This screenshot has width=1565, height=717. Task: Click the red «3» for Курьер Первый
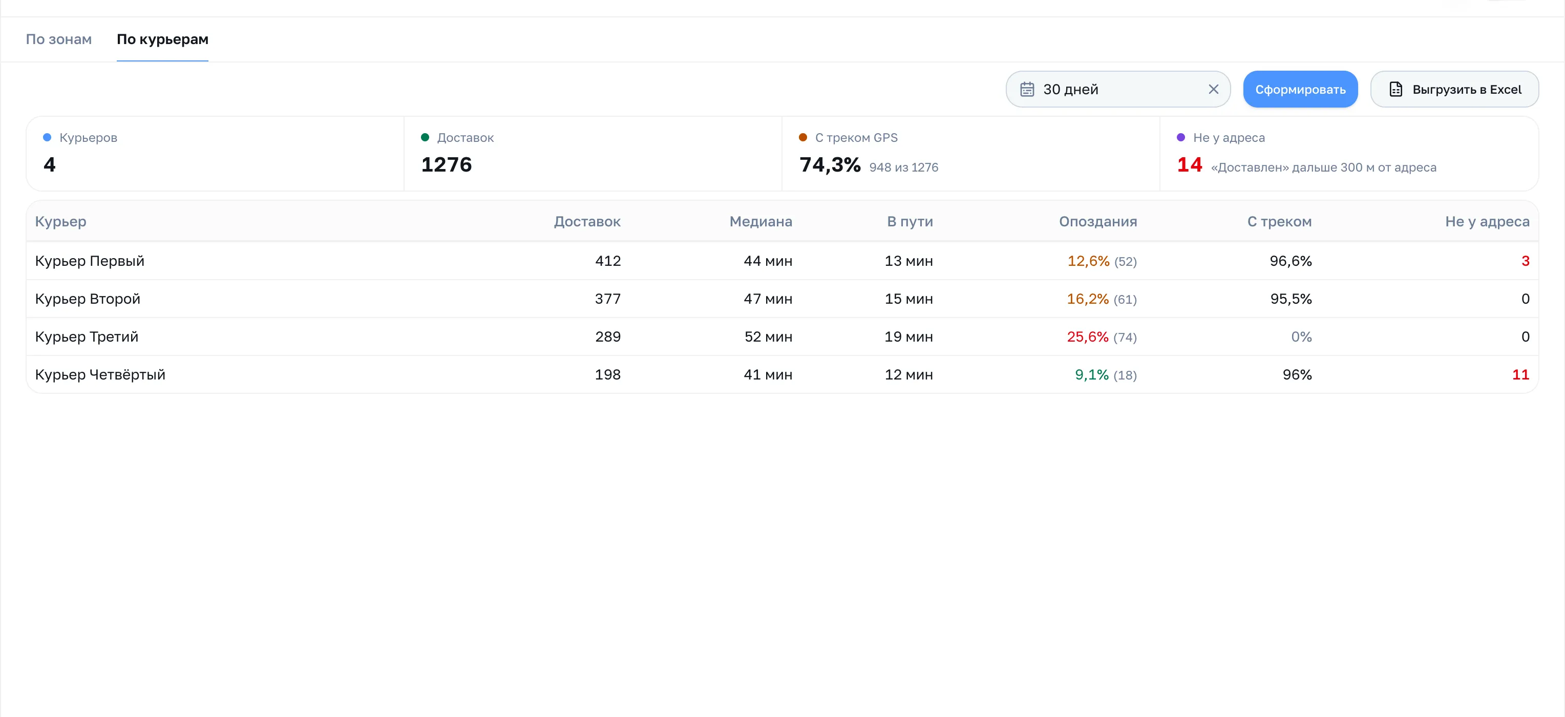(x=1525, y=261)
